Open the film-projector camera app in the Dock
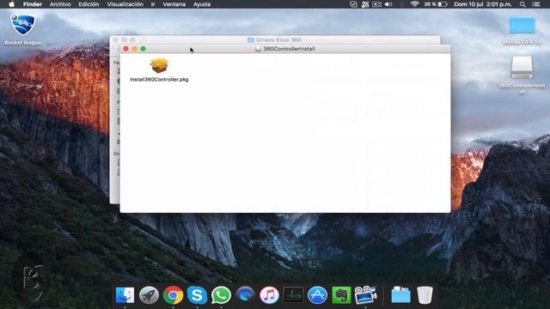 pyautogui.click(x=365, y=295)
